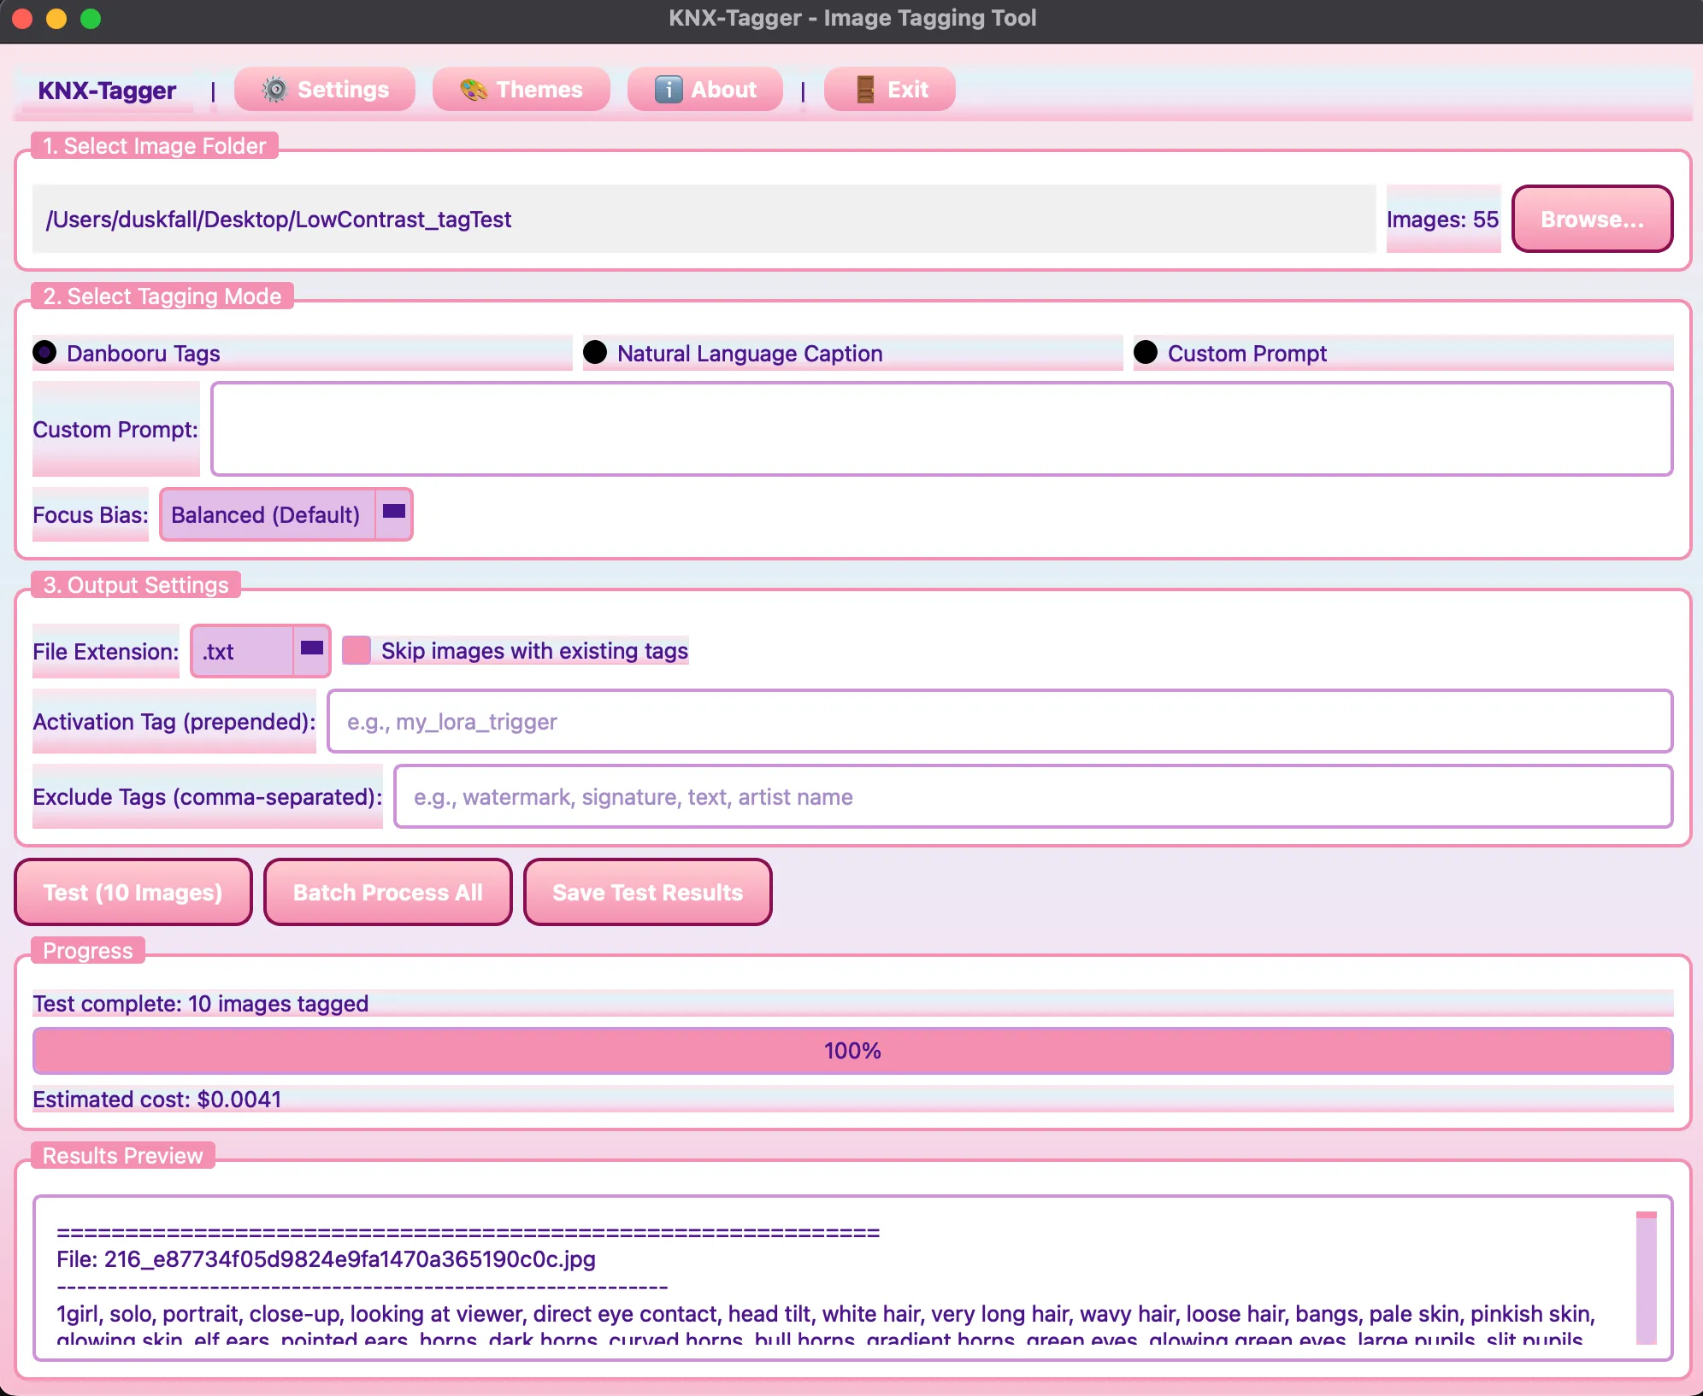This screenshot has height=1396, width=1703.
Task: Click the 100% progress bar
Action: click(852, 1051)
